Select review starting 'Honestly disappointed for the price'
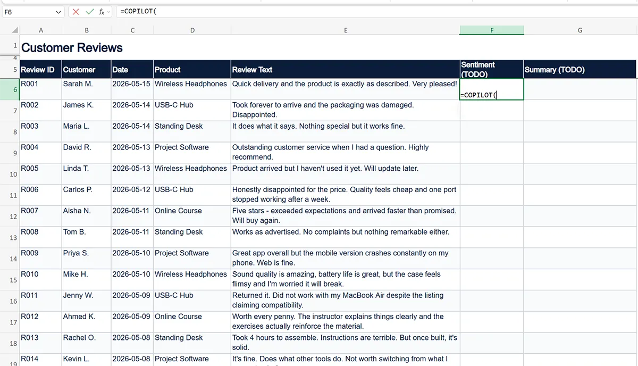The image size is (638, 366). pos(346,195)
